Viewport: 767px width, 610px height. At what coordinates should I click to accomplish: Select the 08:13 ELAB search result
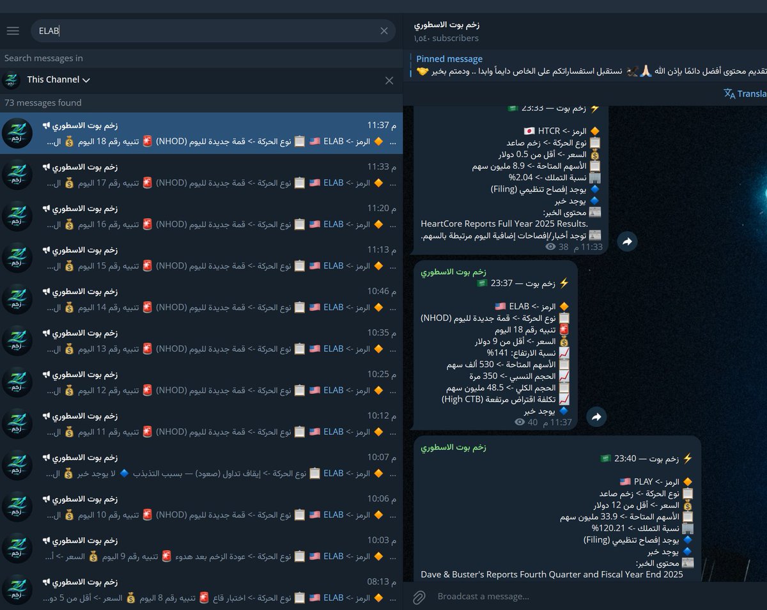[192, 590]
